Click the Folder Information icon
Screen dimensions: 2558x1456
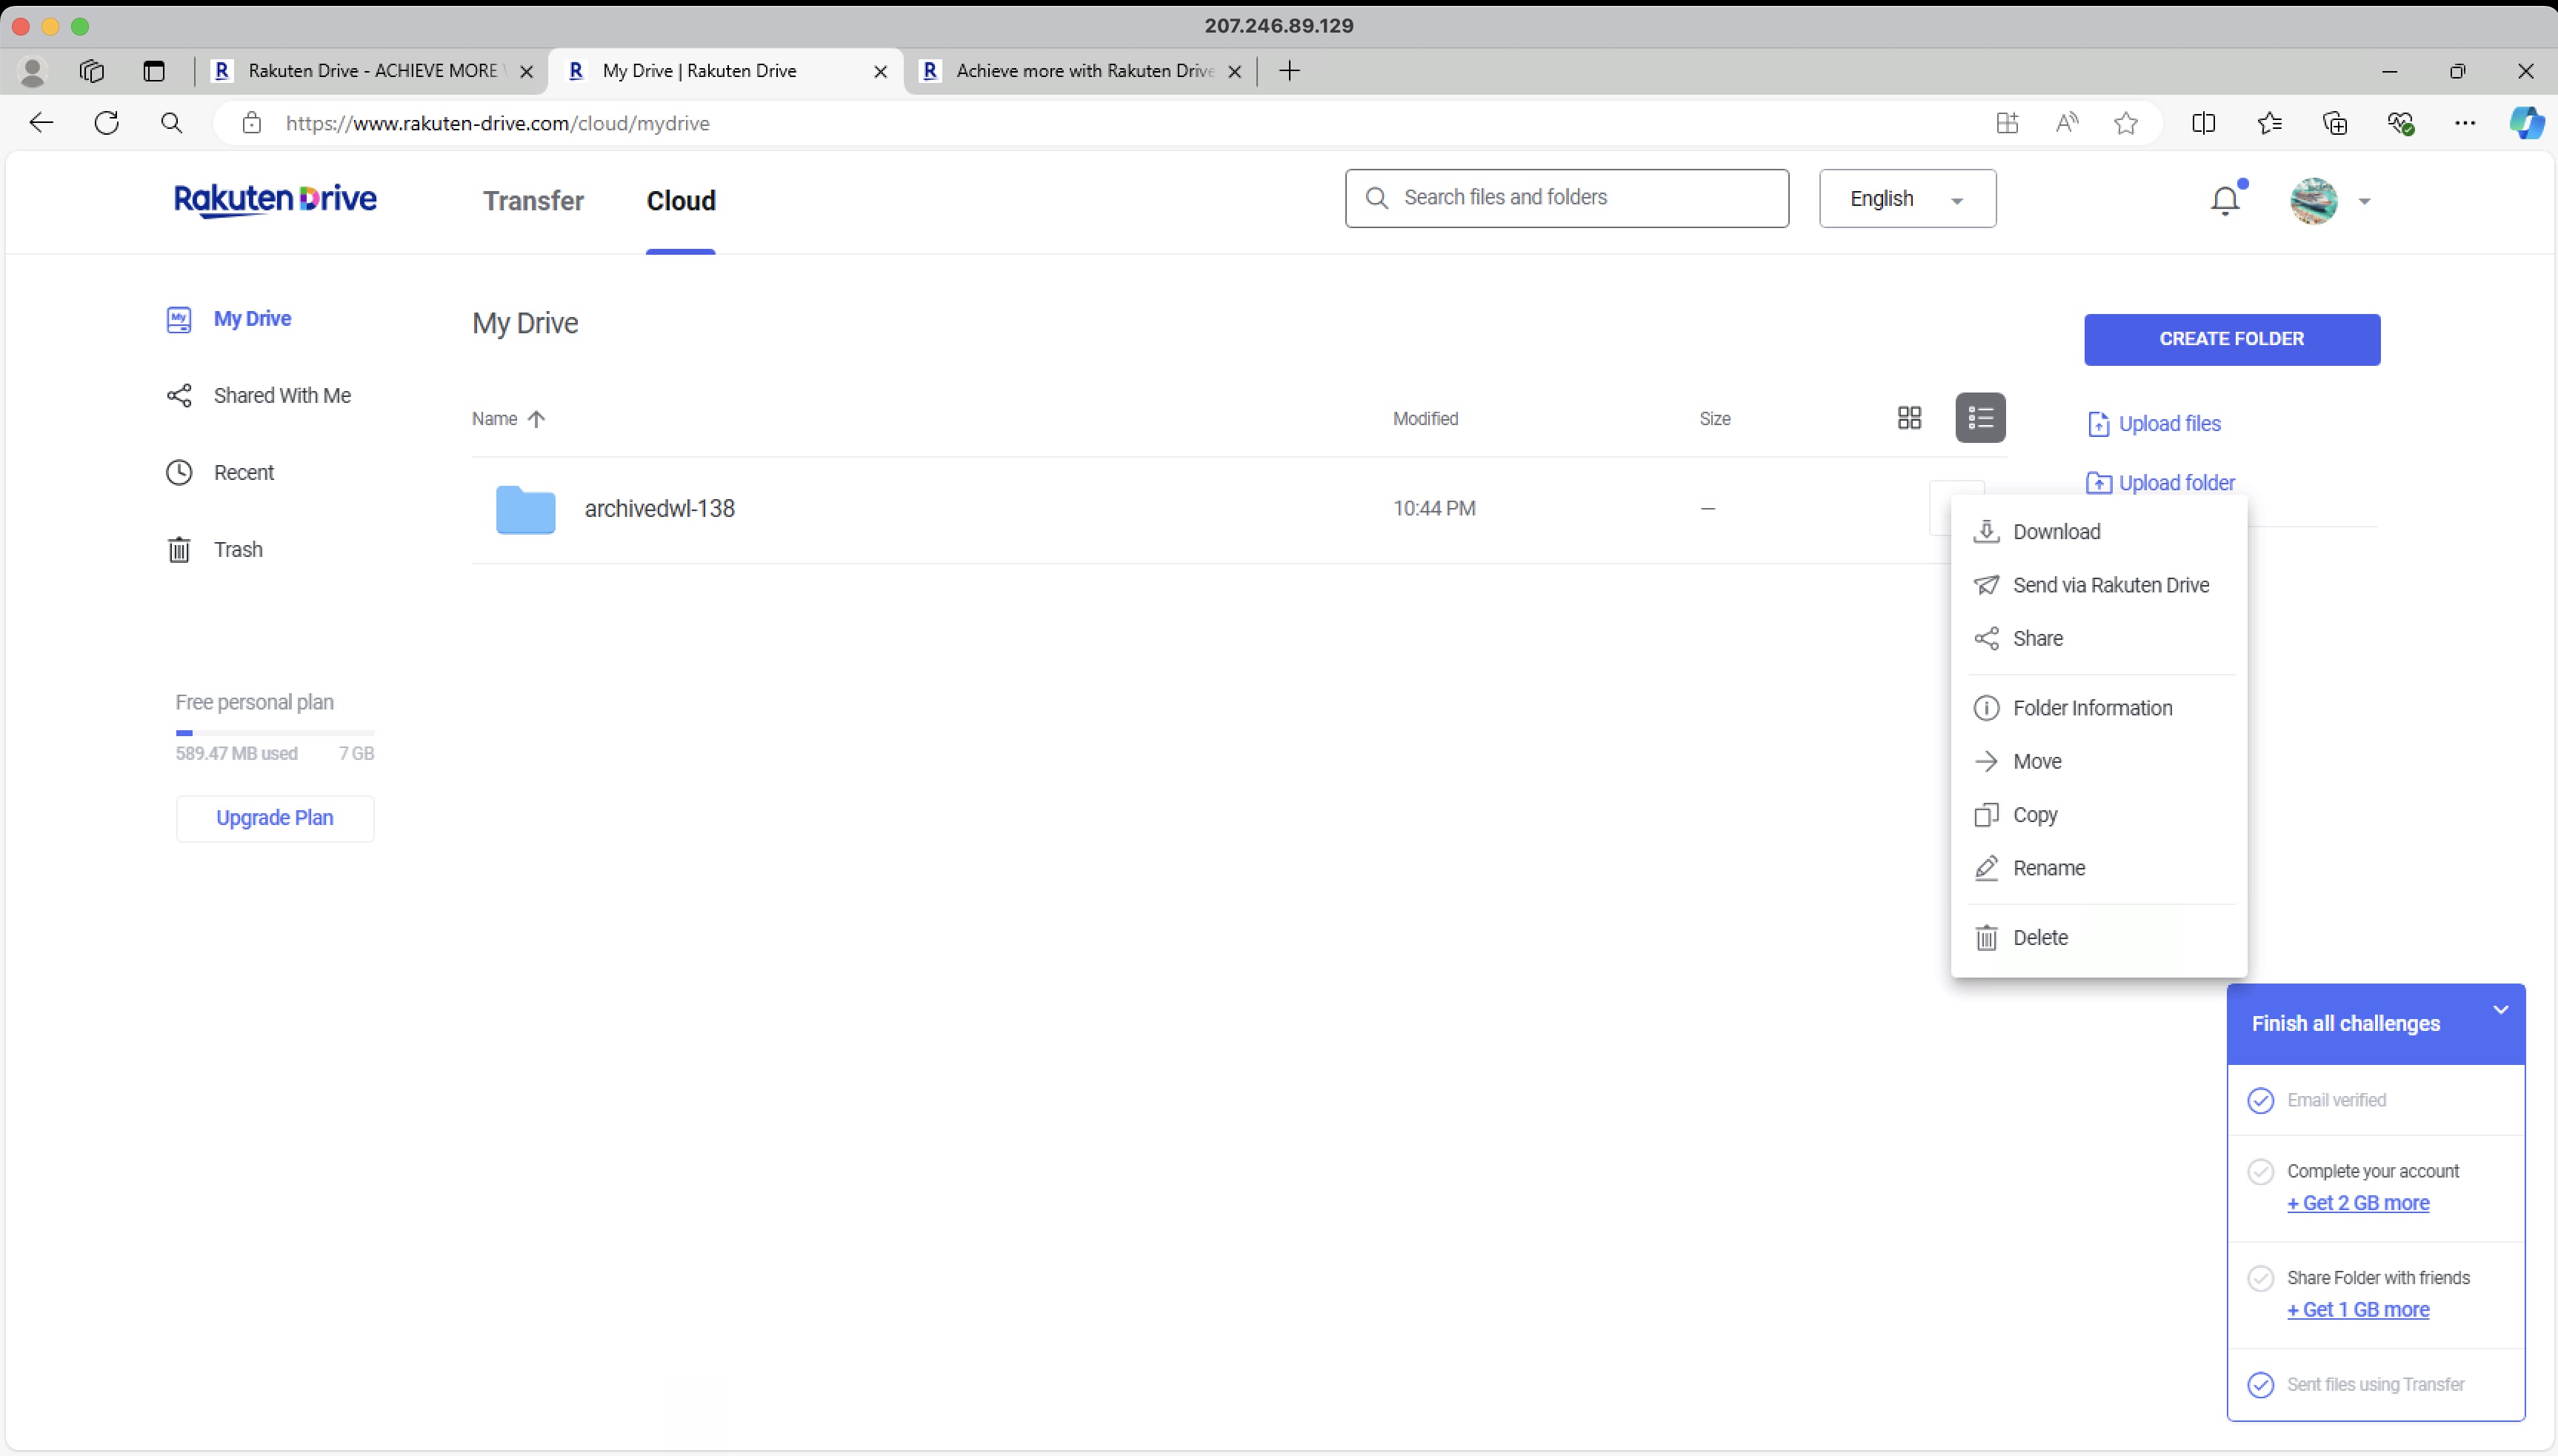point(1987,708)
